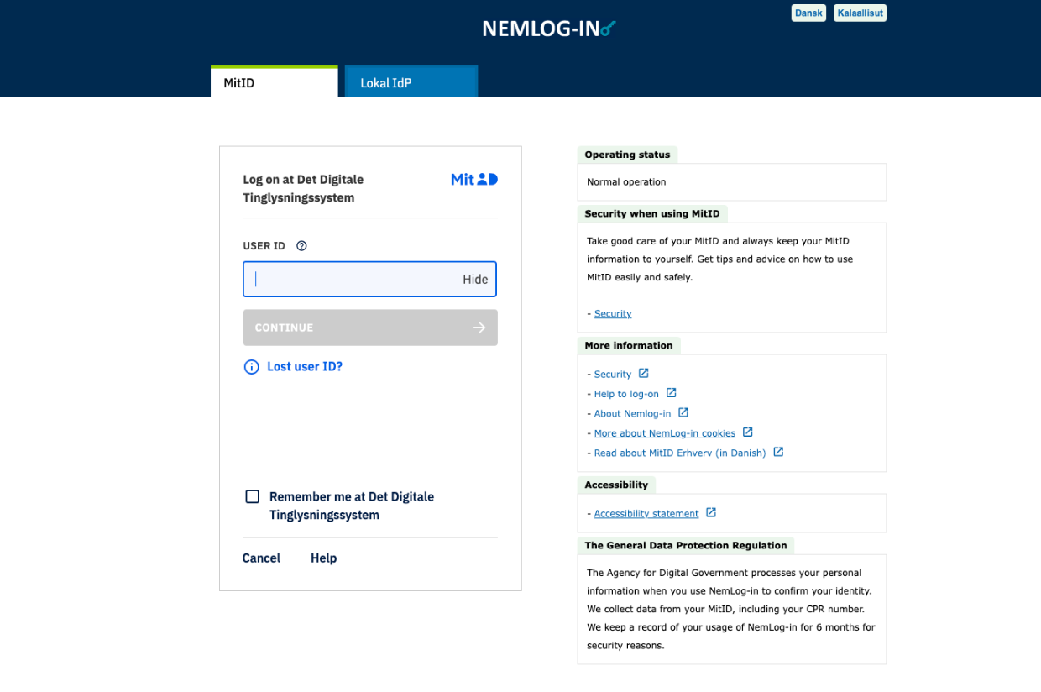The image size is (1041, 692).
Task: Click the Security when using MitID heading
Action: pos(652,213)
